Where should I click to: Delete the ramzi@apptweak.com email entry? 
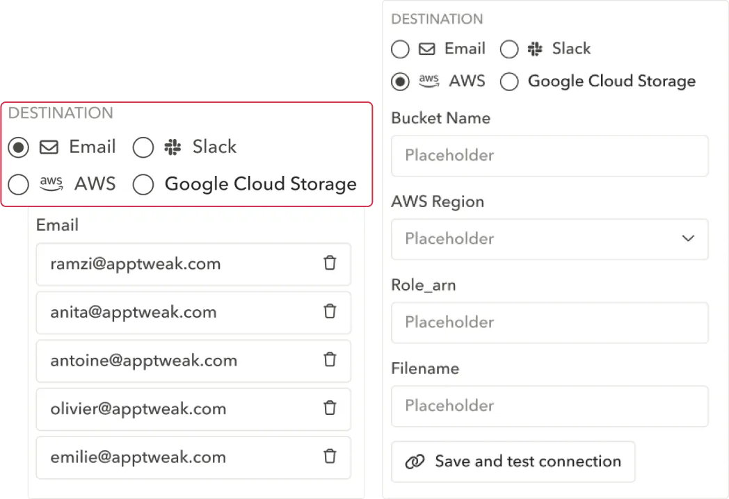coord(330,263)
